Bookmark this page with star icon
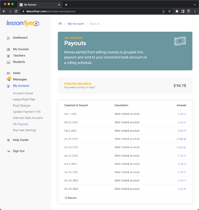The width and height of the screenshot is (199, 210). point(170,12)
